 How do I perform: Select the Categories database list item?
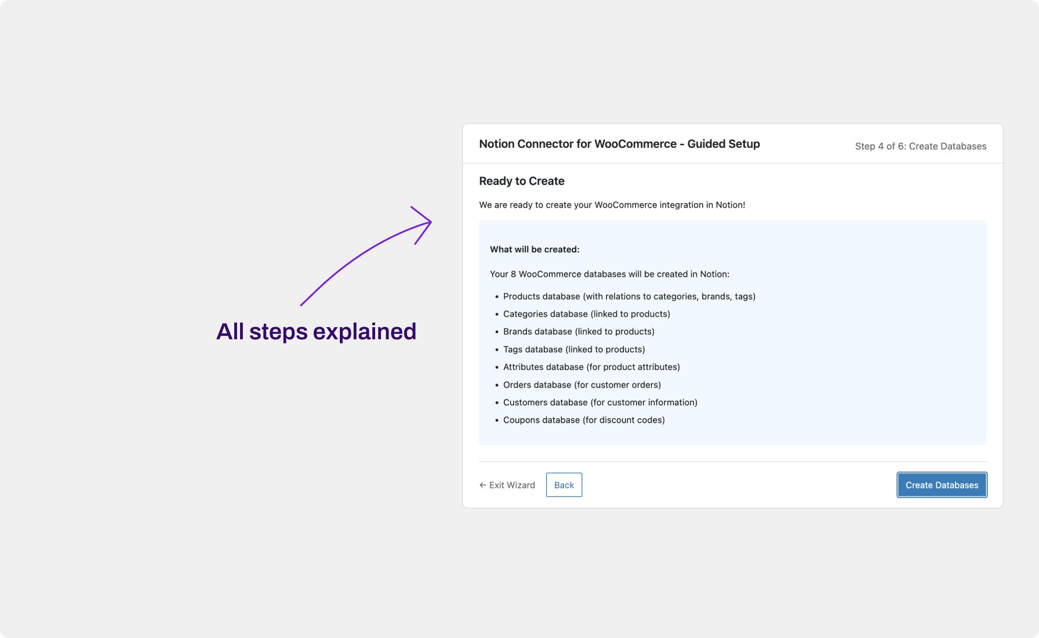(586, 314)
